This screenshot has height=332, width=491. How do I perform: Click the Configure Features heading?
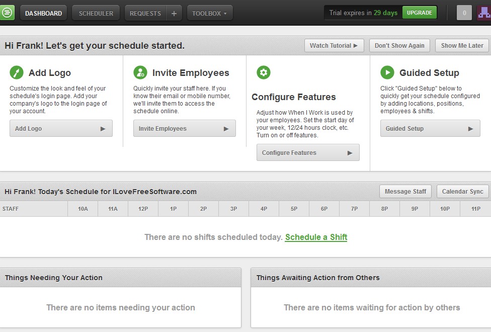pyautogui.click(x=294, y=97)
